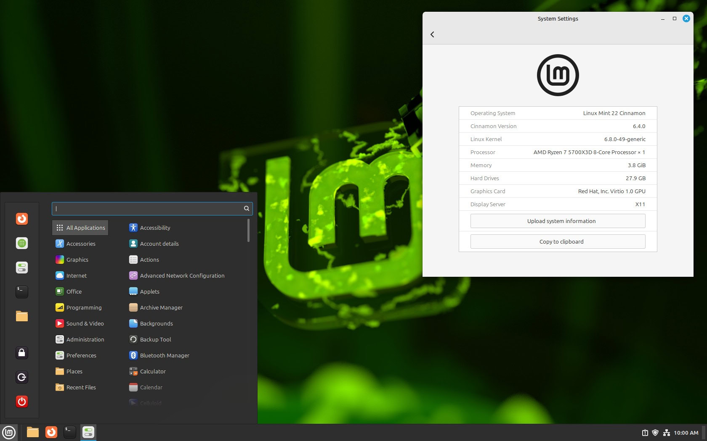The width and height of the screenshot is (707, 441).
Task: Click the Display Server value 'X11'
Action: point(640,204)
